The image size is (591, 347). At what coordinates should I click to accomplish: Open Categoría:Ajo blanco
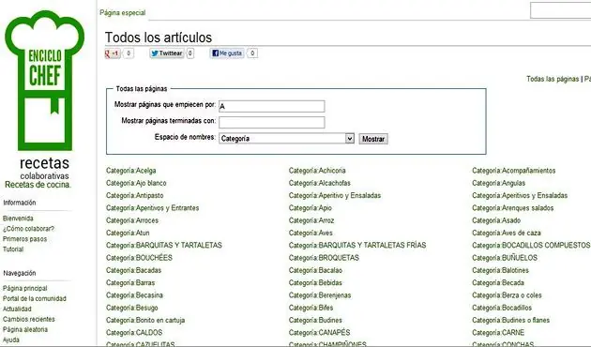coord(136,183)
